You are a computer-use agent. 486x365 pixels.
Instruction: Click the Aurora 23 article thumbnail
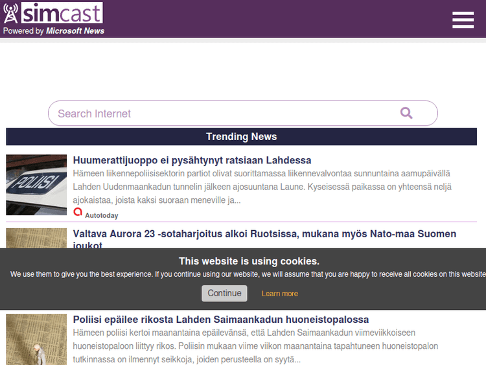pyautogui.click(x=36, y=238)
